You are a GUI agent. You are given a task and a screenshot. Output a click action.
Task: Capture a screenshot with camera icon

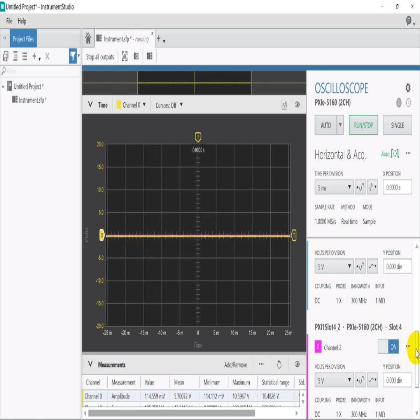pyautogui.click(x=136, y=56)
